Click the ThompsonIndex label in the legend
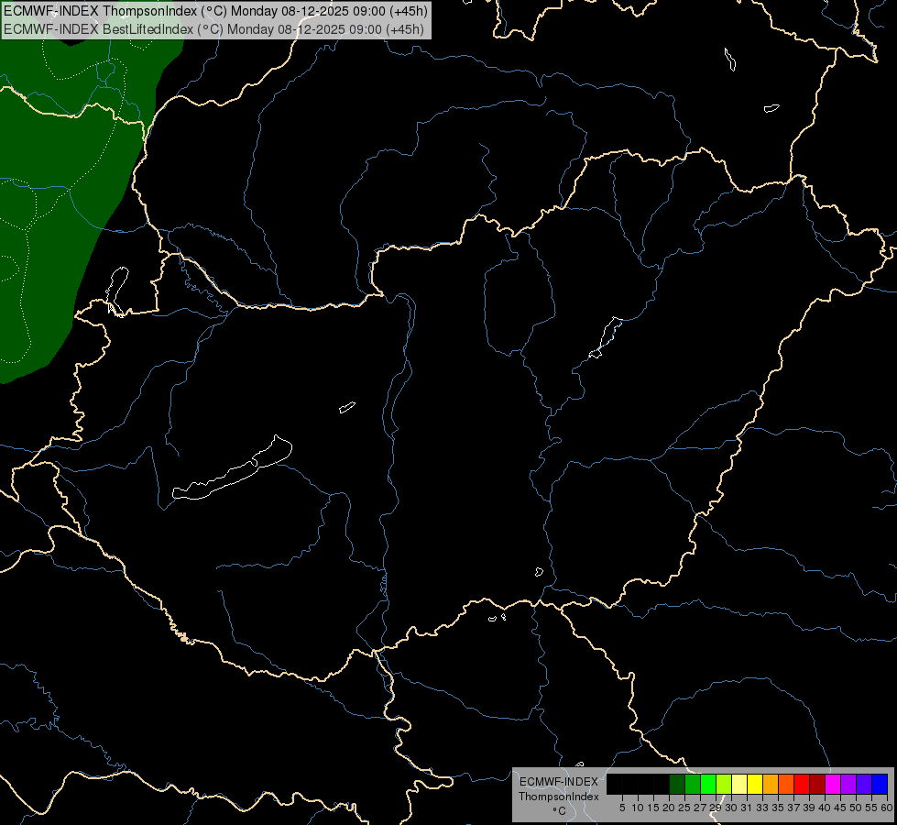Image resolution: width=897 pixels, height=825 pixels. pos(559,797)
